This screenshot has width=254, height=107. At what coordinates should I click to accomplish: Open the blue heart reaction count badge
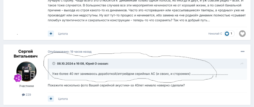pos(229,34)
